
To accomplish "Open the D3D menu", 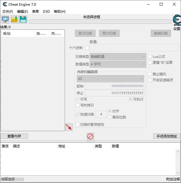I will click(46, 12).
